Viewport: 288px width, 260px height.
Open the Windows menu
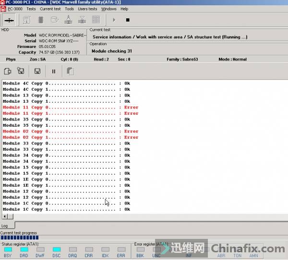pos(109,9)
